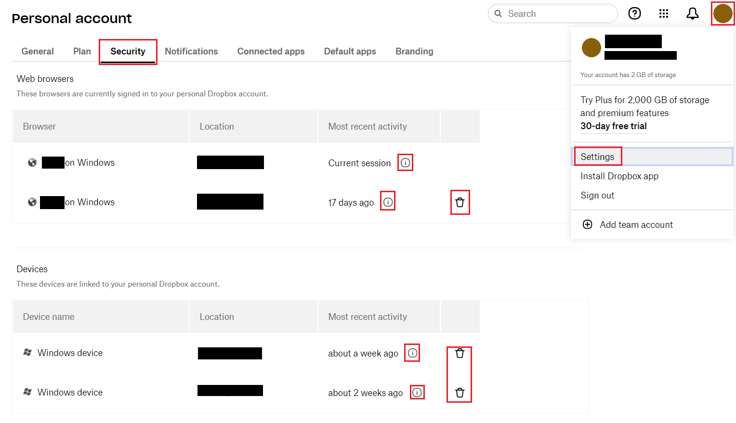Select Sign out from the account menu
Viewport: 736px width, 423px height.
597,195
